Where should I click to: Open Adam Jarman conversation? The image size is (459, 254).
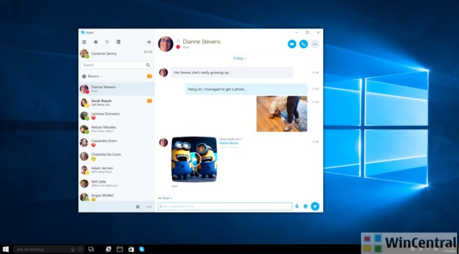click(x=117, y=170)
